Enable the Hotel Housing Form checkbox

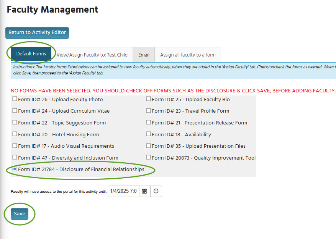[15, 134]
